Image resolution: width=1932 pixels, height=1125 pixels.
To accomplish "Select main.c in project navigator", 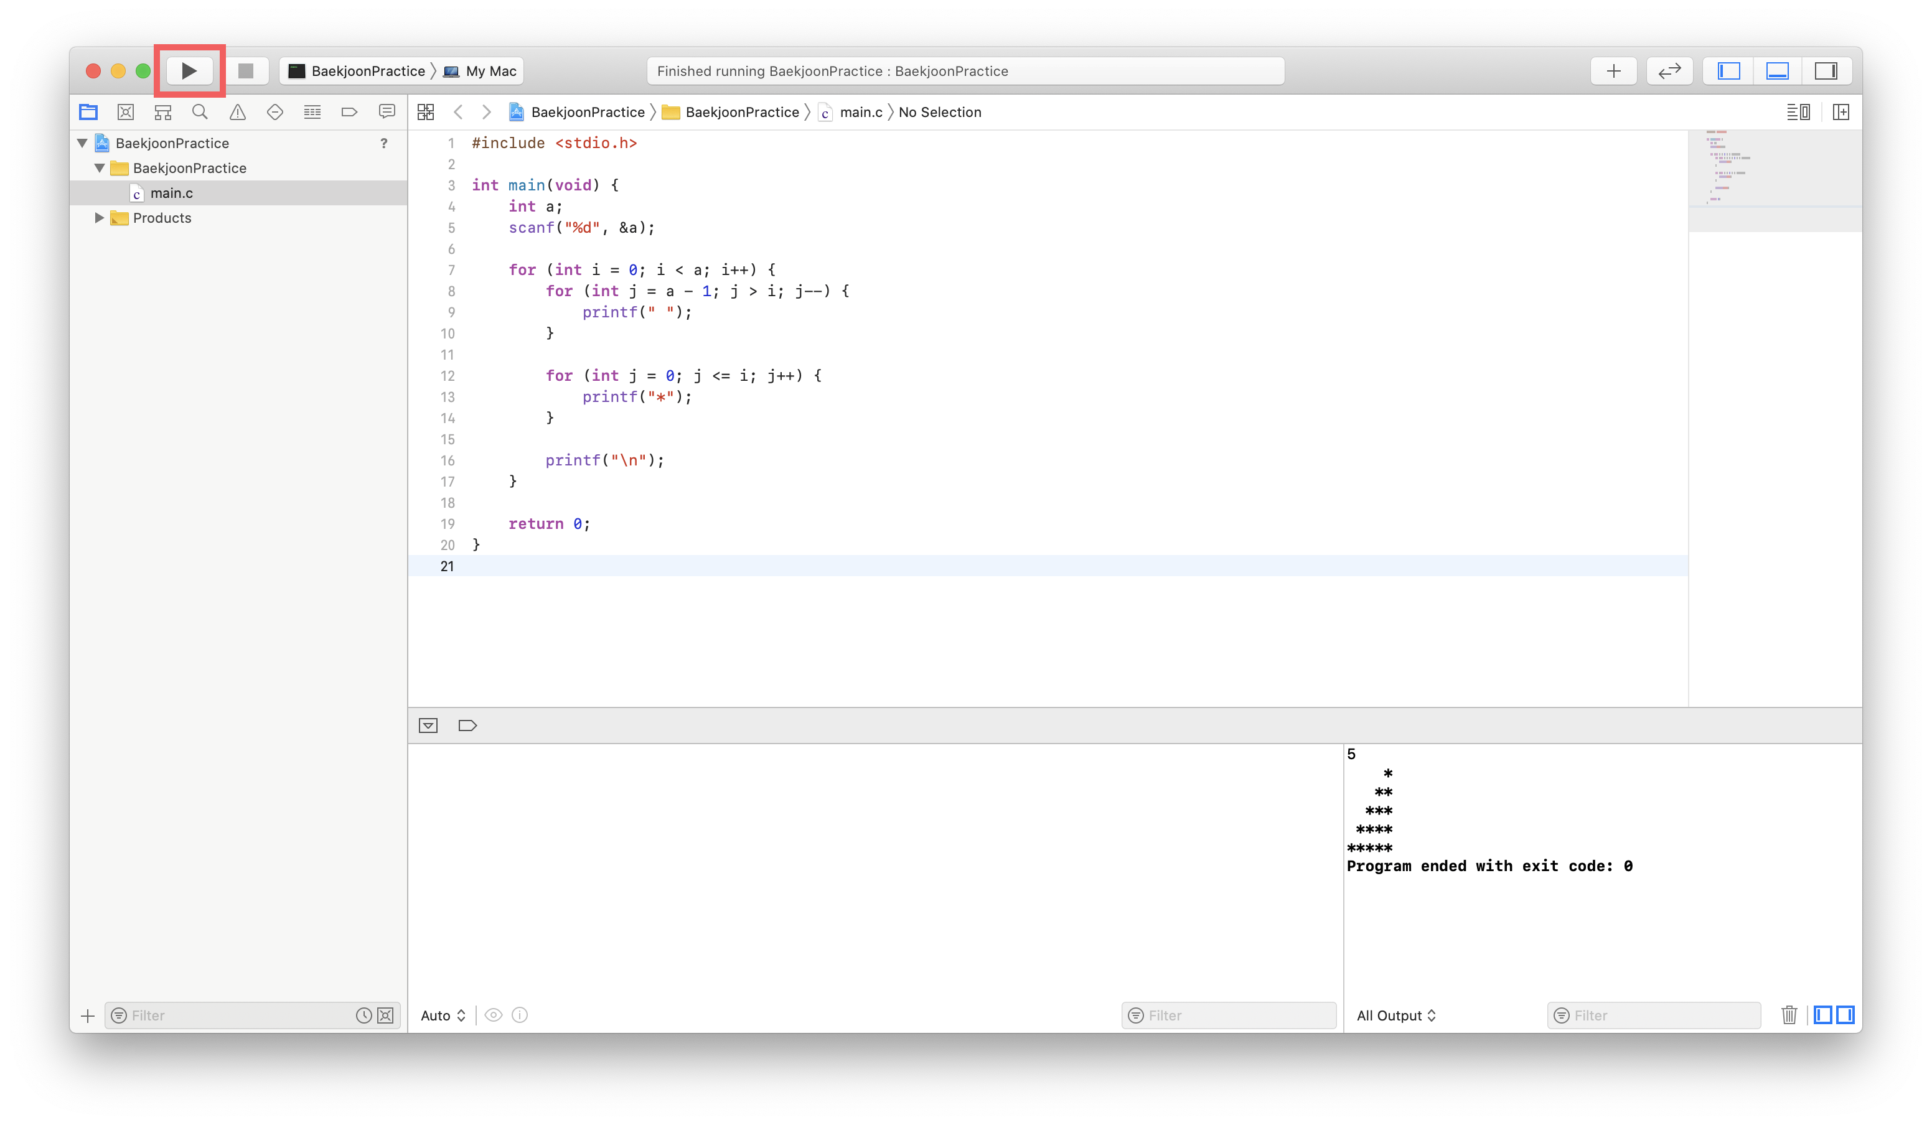I will point(171,193).
